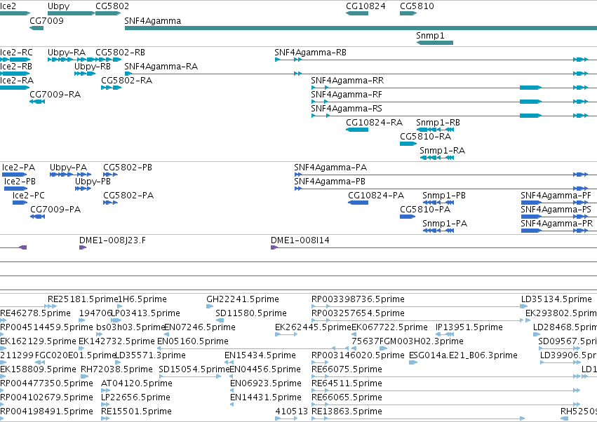Select the RP003398736.5prime EST label
The width and height of the screenshot is (597, 422).
(358, 299)
